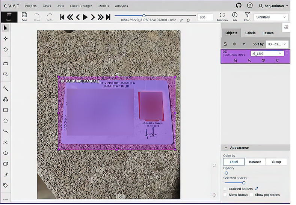The height and width of the screenshot is (205, 296).
Task: Activate the move image tool
Action: coord(6,39)
